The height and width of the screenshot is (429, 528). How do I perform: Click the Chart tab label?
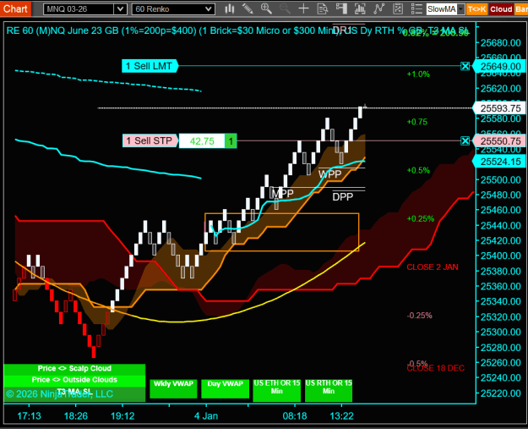(x=15, y=8)
